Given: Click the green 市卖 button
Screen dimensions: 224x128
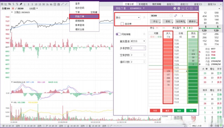Looking at the screenshot, I should 191,110.
